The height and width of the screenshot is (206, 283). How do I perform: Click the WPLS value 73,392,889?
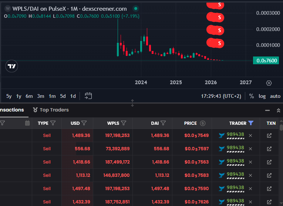click(x=118, y=149)
